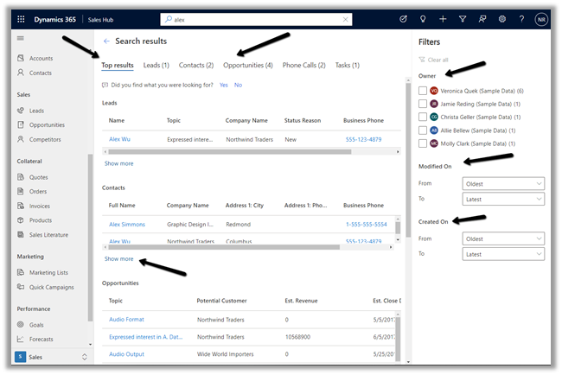Screen dimensions: 562x375
Task: Select the Phone Calls (2) tab
Action: pos(303,65)
